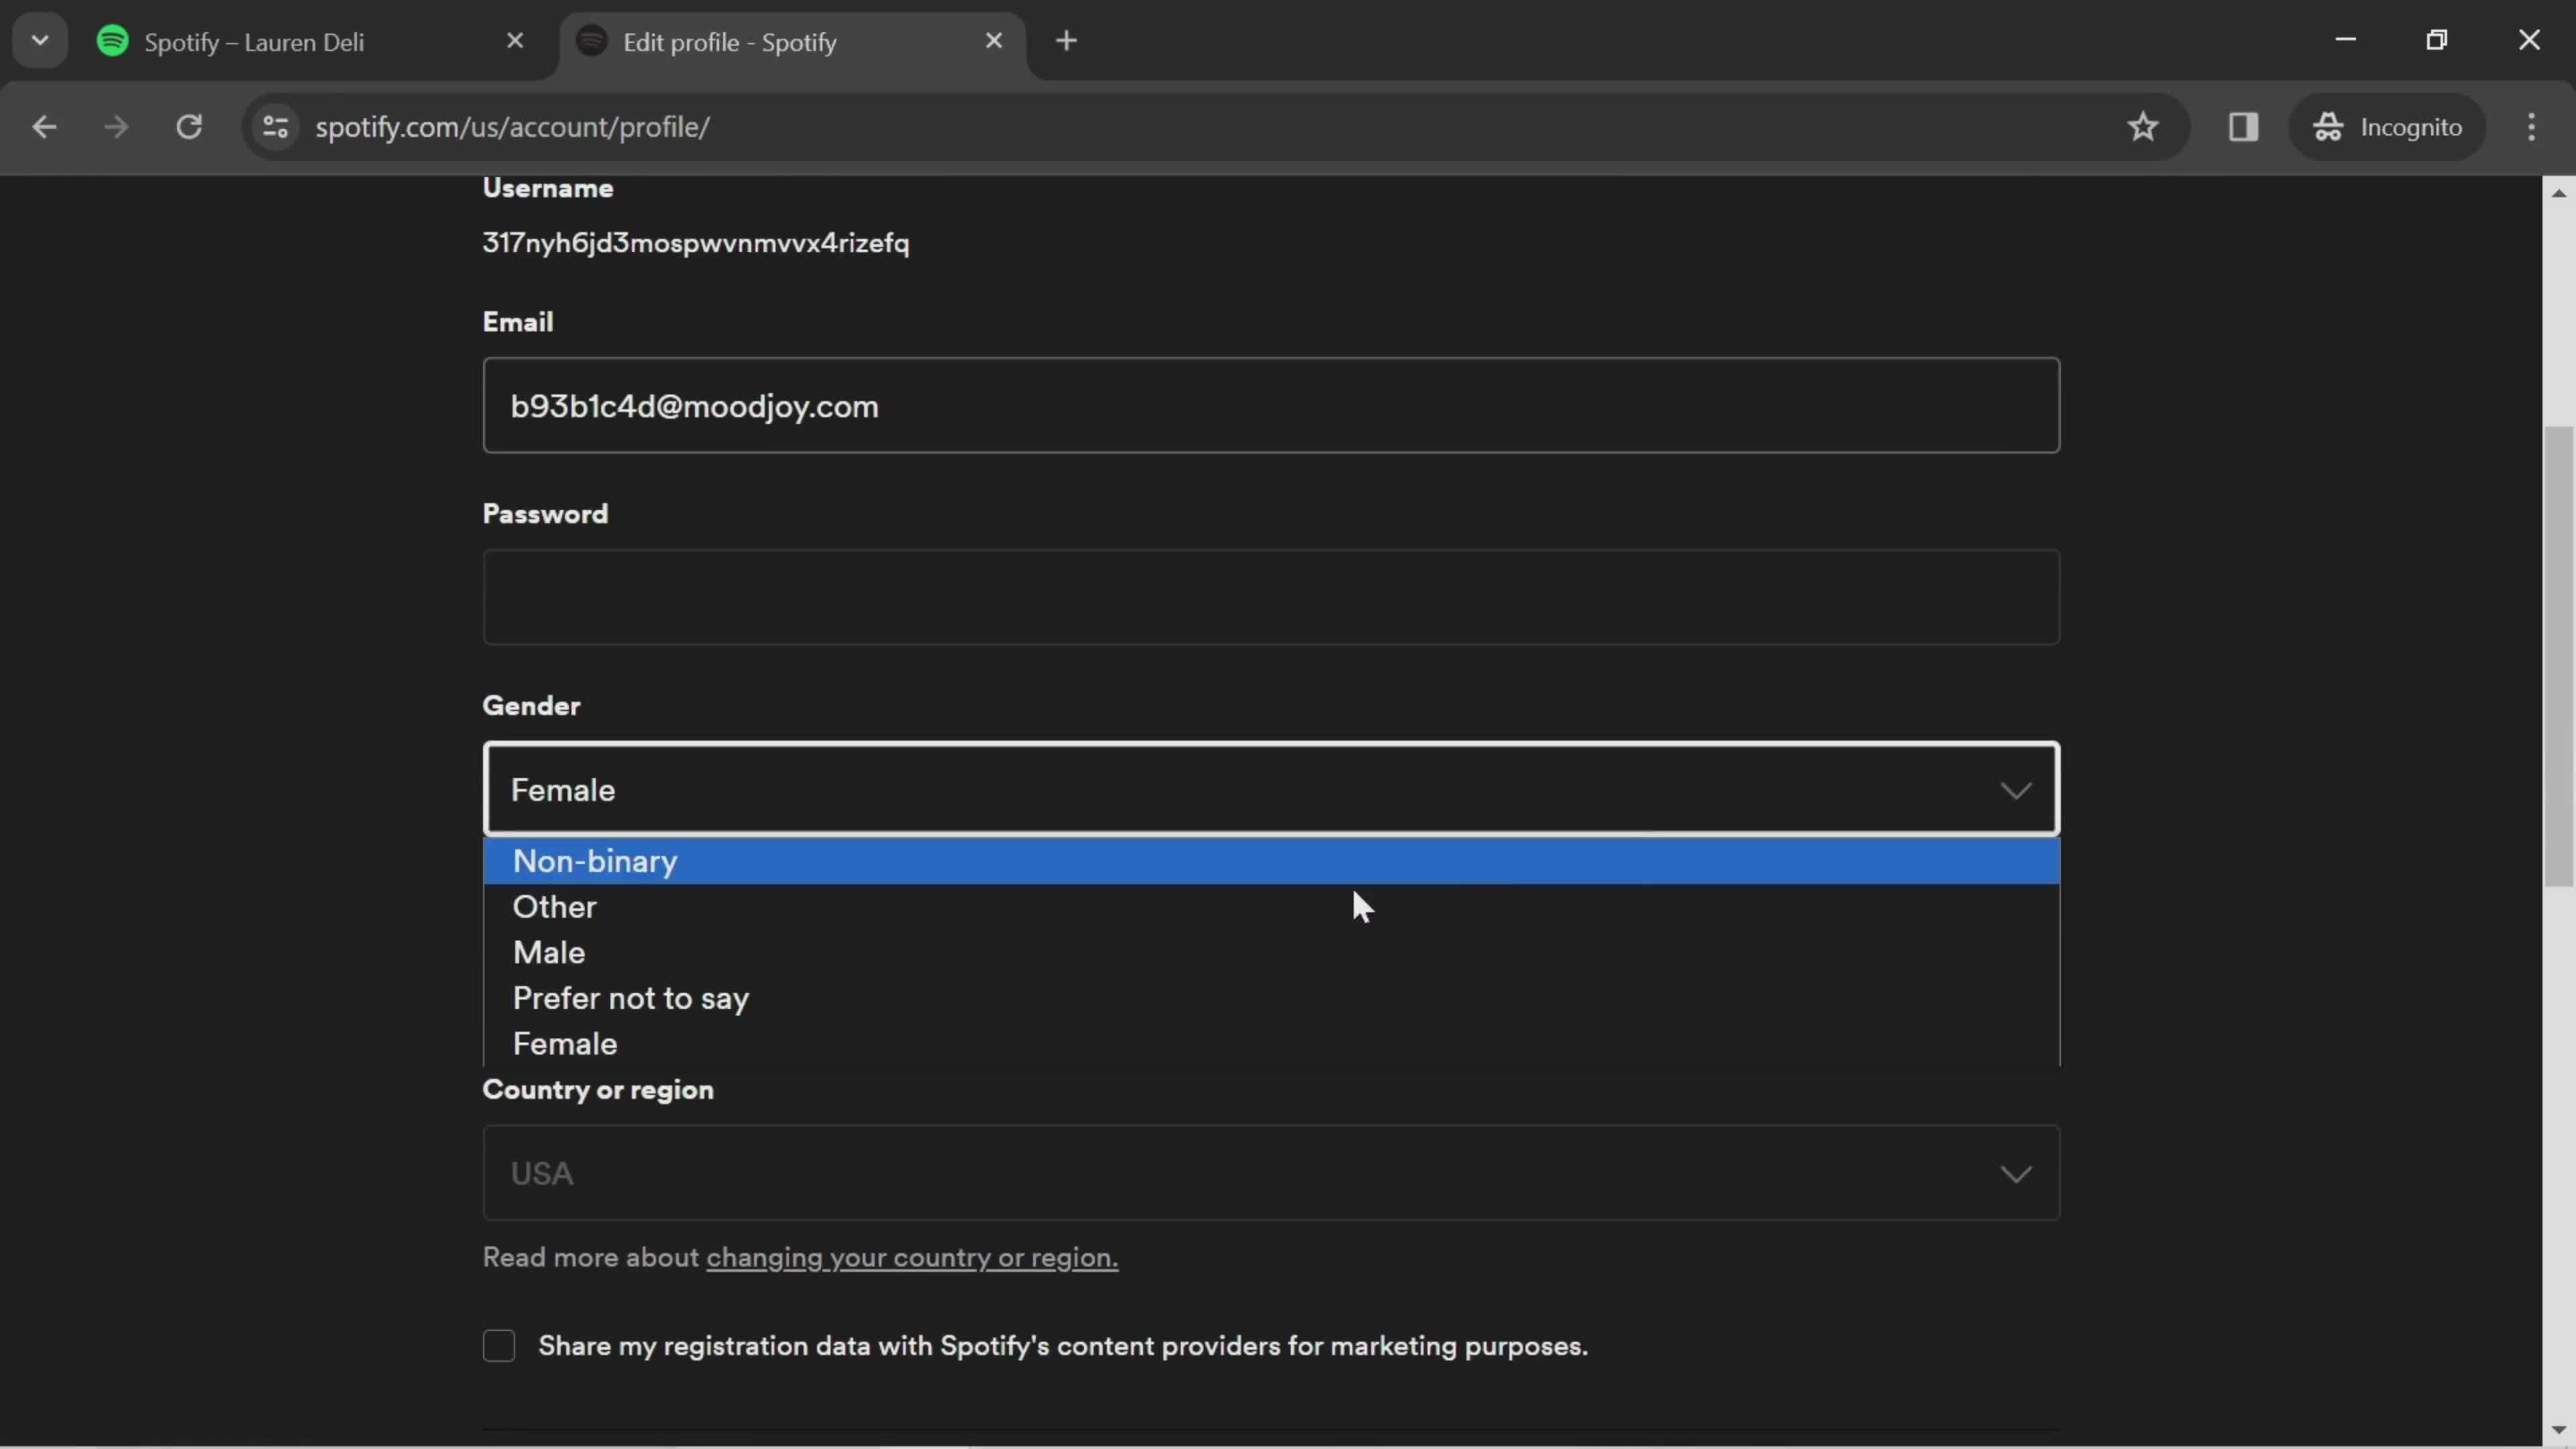
Task: Choose Male in the Gender list
Action: pos(1271,953)
